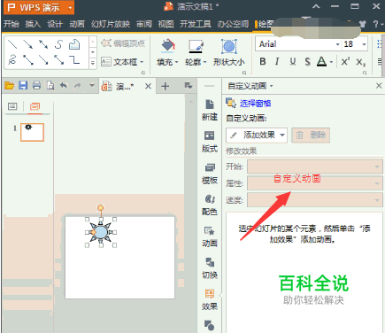Image resolution: width=385 pixels, height=333 pixels.
Task: Open the Review (审阅) menu tab
Action: [144, 24]
